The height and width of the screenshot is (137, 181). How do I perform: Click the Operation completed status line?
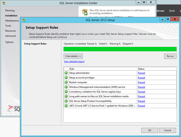(99, 44)
